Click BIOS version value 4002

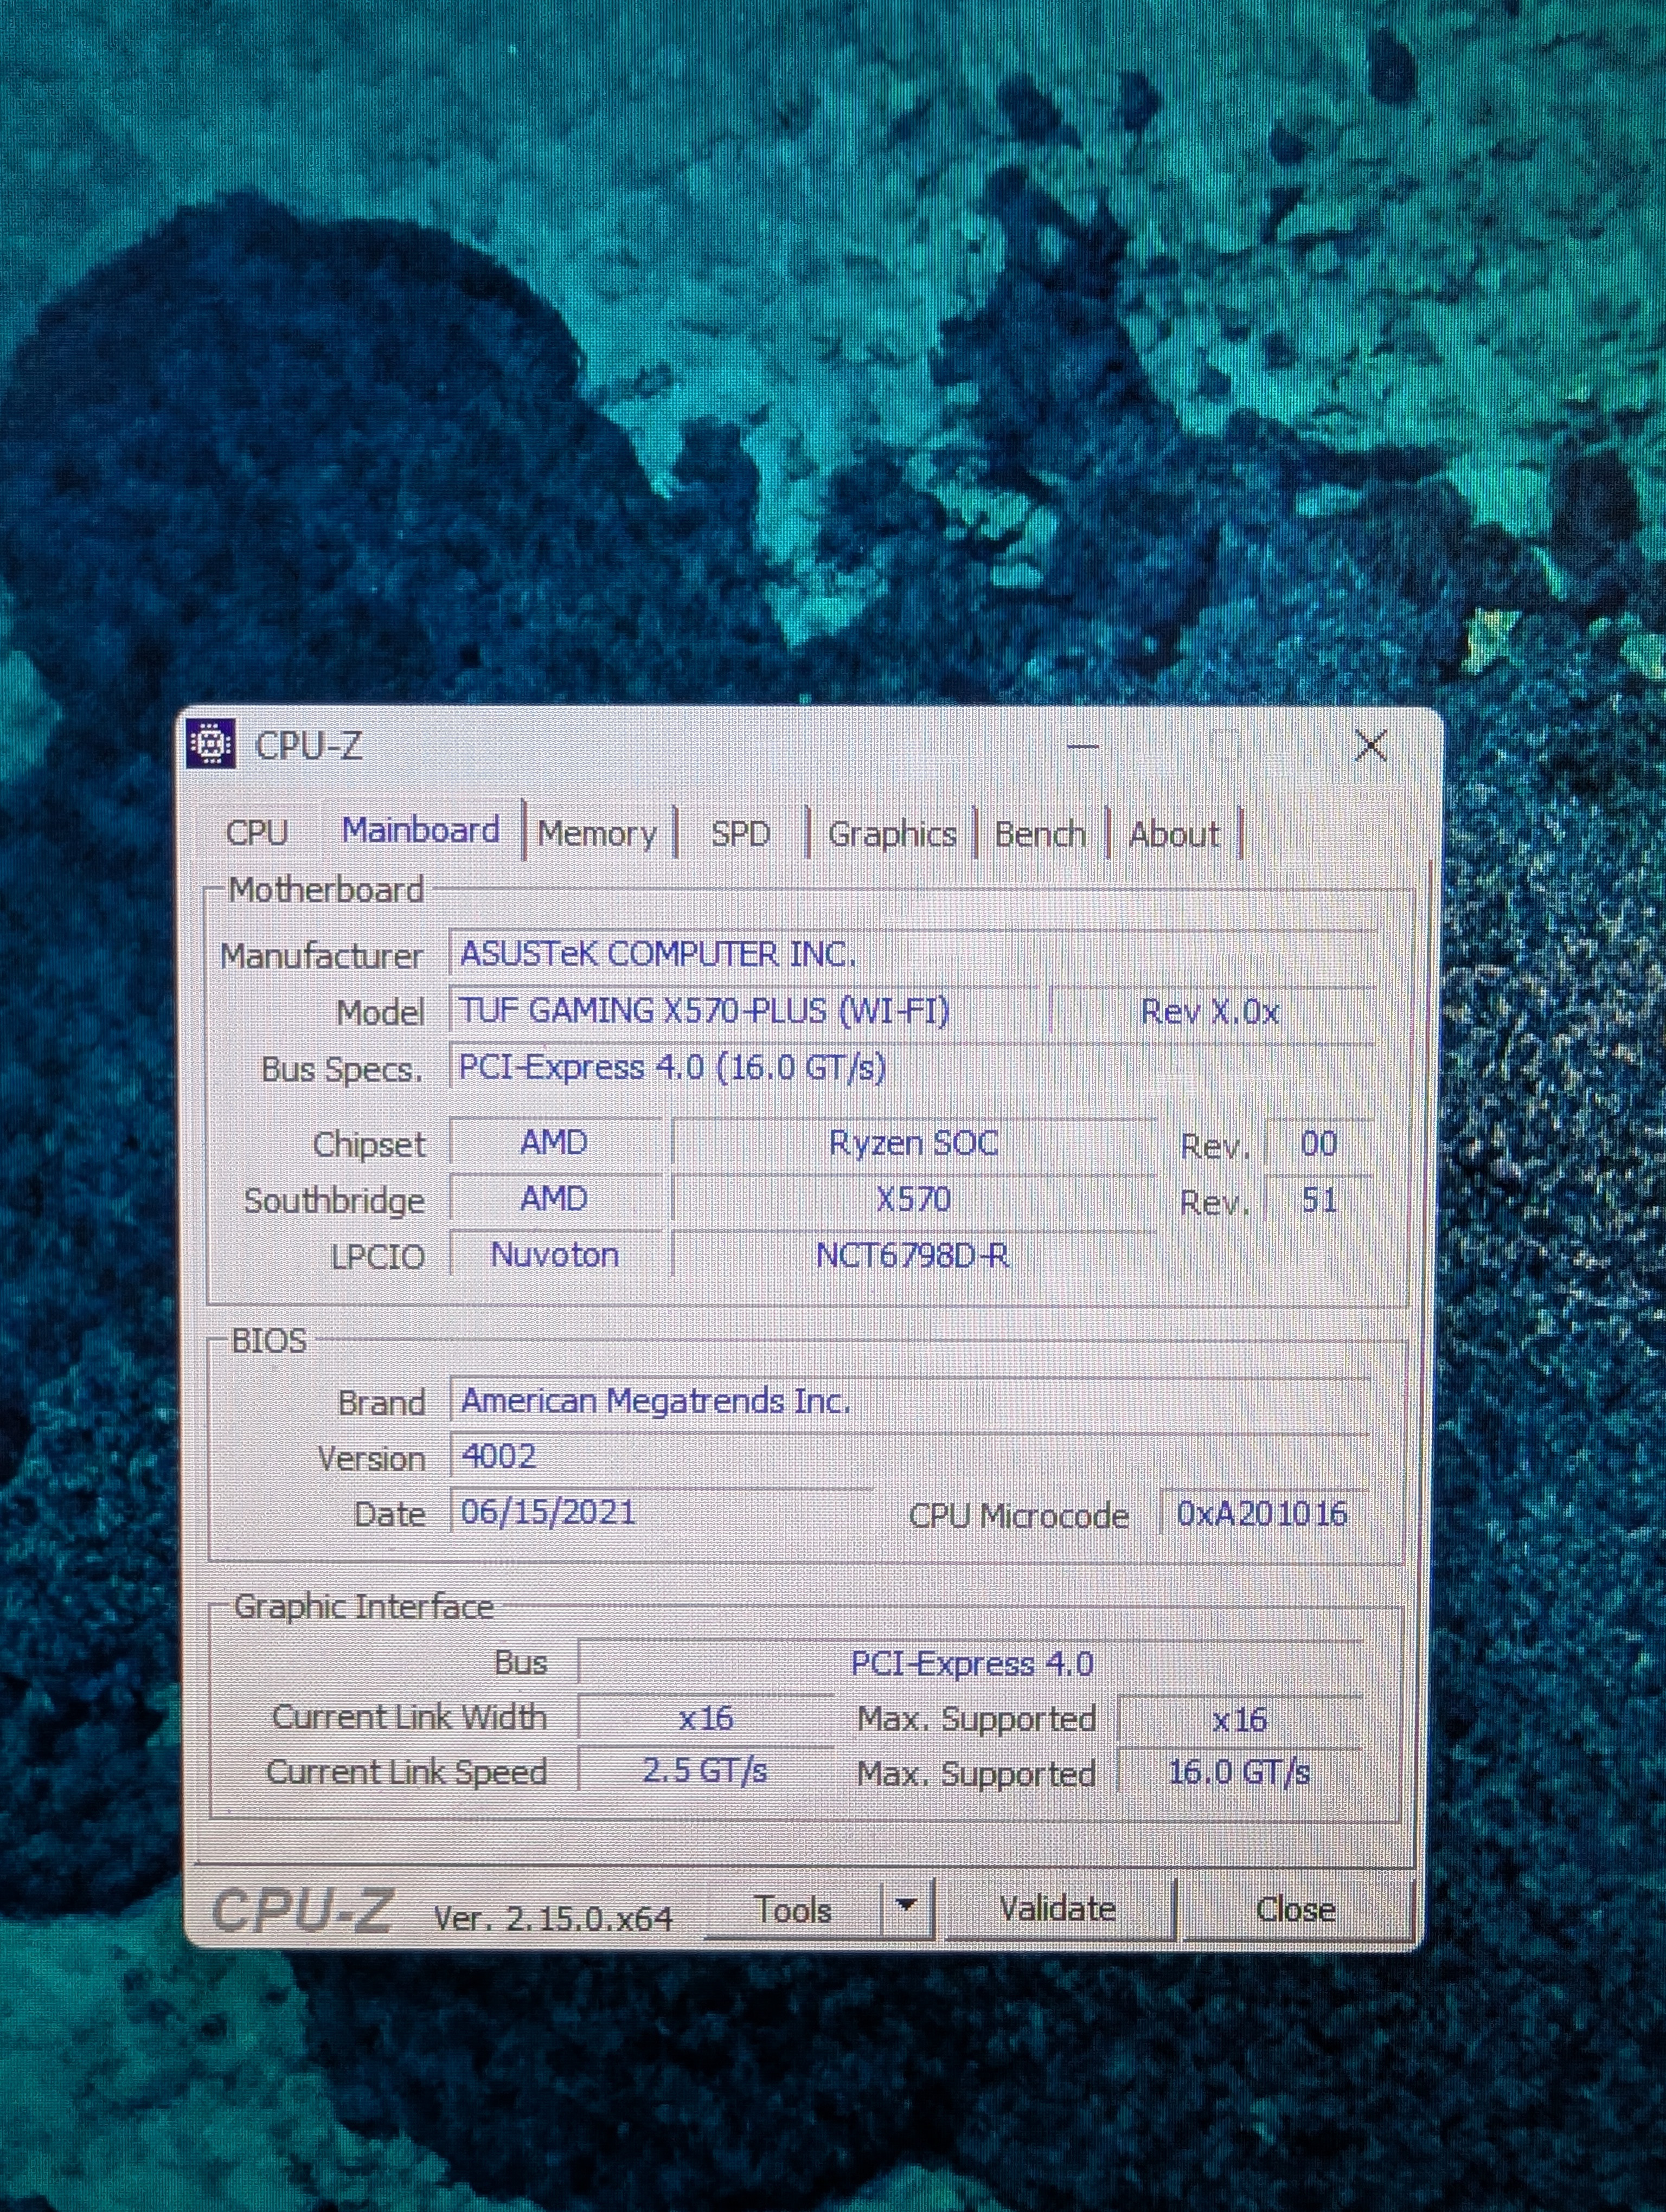910,1456
